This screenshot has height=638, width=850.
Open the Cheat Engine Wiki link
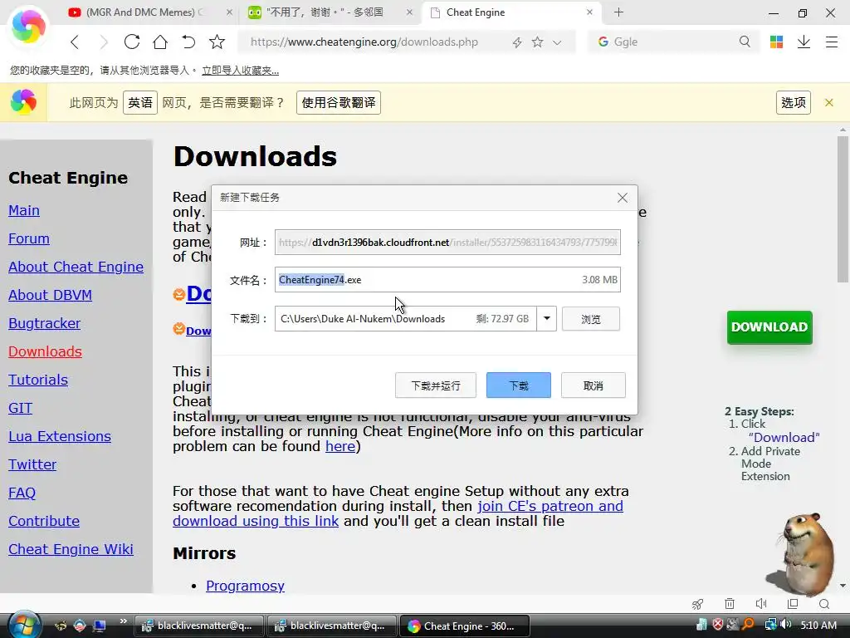pos(71,549)
